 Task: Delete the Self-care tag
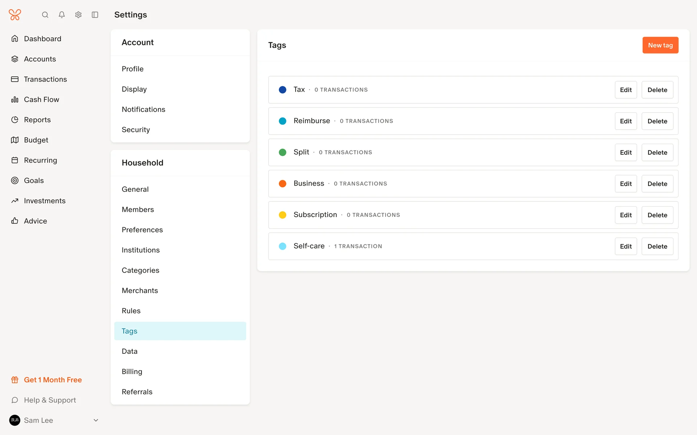[x=657, y=246]
